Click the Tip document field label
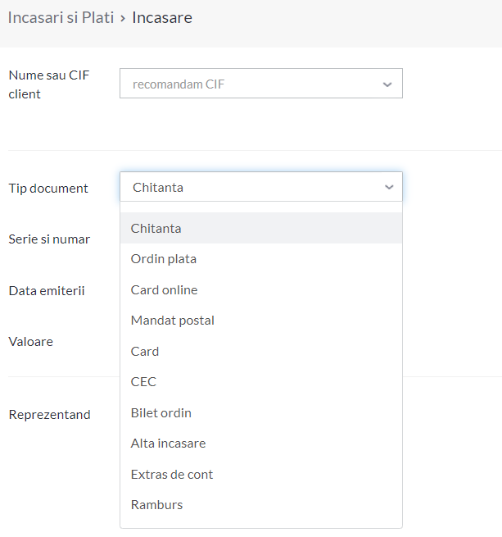 pos(48,189)
